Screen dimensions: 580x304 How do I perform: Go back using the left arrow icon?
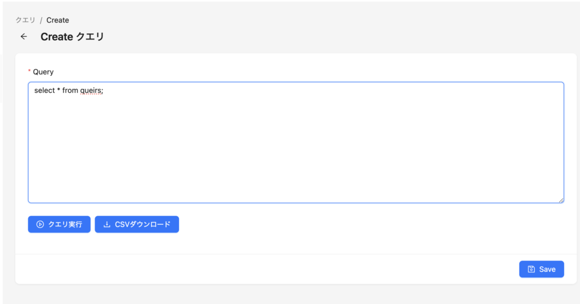click(x=24, y=37)
